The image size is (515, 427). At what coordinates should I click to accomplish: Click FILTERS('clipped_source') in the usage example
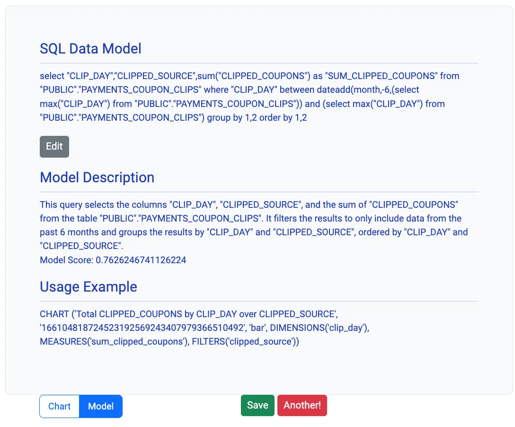coord(245,341)
